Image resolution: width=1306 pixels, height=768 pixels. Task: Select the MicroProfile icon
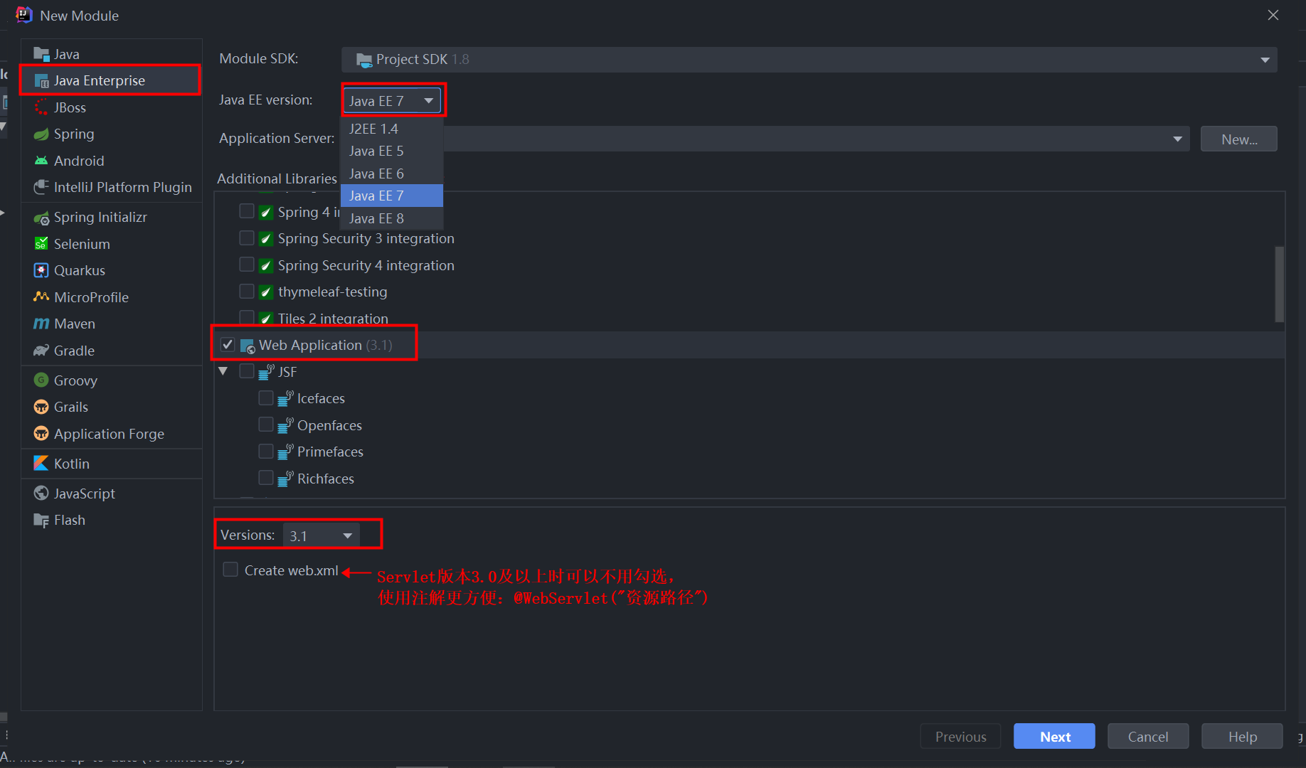tap(41, 297)
